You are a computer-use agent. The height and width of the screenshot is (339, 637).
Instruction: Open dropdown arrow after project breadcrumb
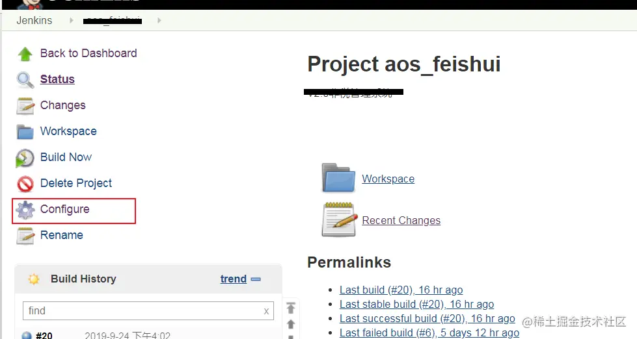(x=159, y=20)
